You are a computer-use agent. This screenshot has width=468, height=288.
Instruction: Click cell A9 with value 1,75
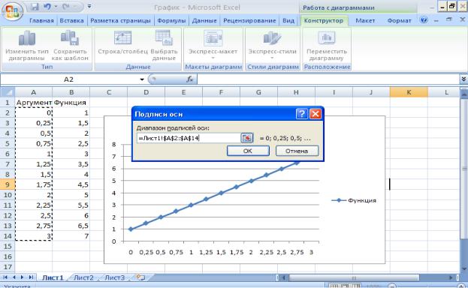33,184
